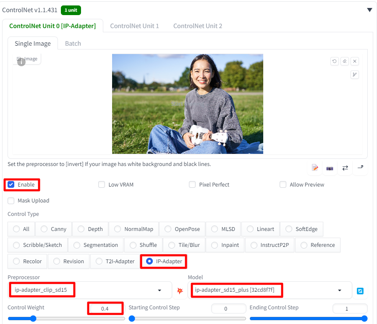
Task: Switch to ControlNet Unit 0 [IP-Adapter] tab
Action: click(52, 26)
